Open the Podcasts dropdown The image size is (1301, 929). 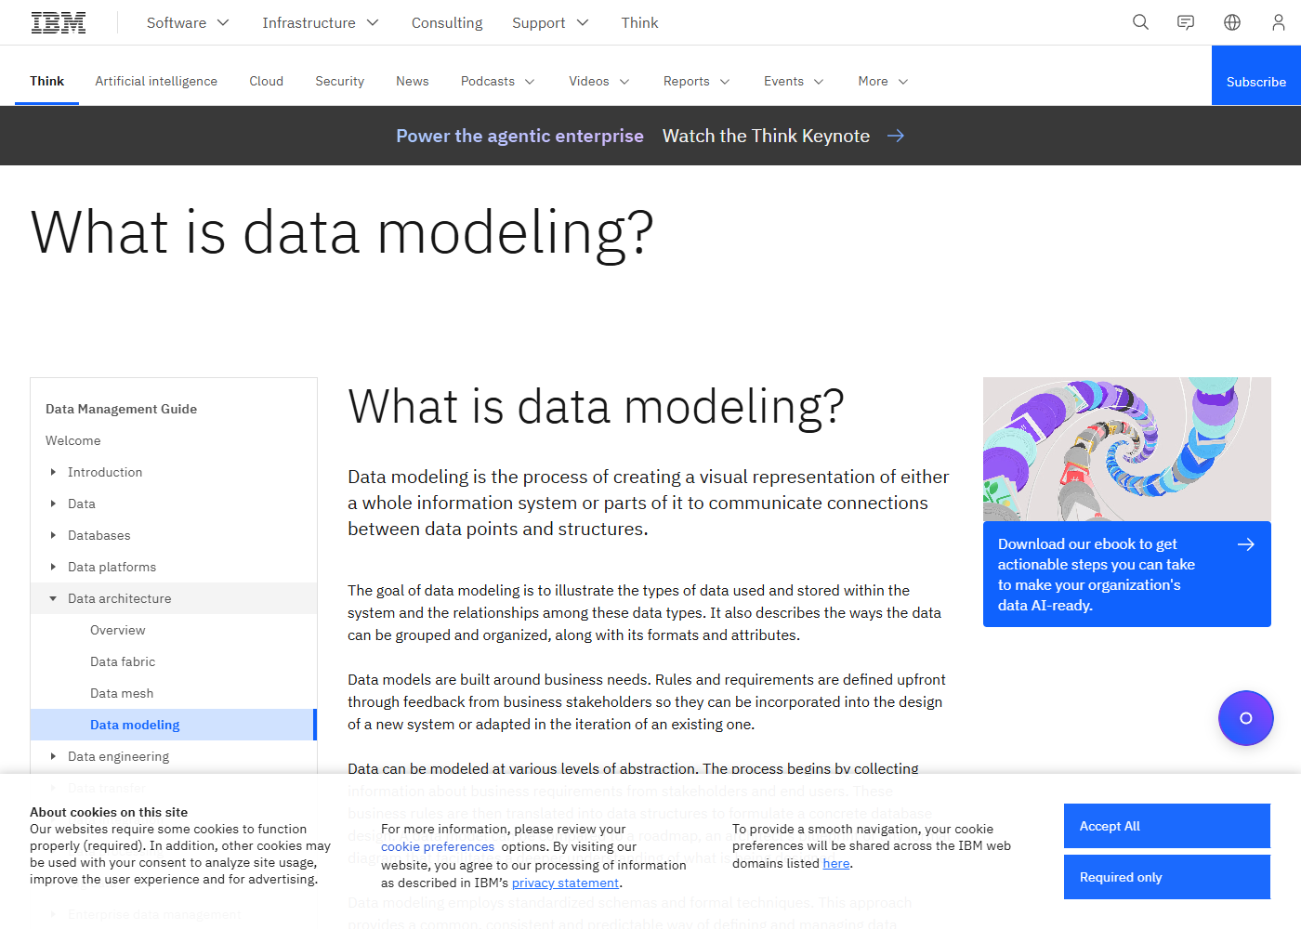[497, 82]
